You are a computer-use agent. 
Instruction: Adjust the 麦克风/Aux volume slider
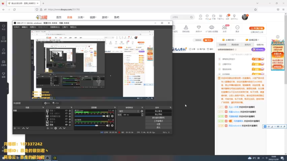90,116
